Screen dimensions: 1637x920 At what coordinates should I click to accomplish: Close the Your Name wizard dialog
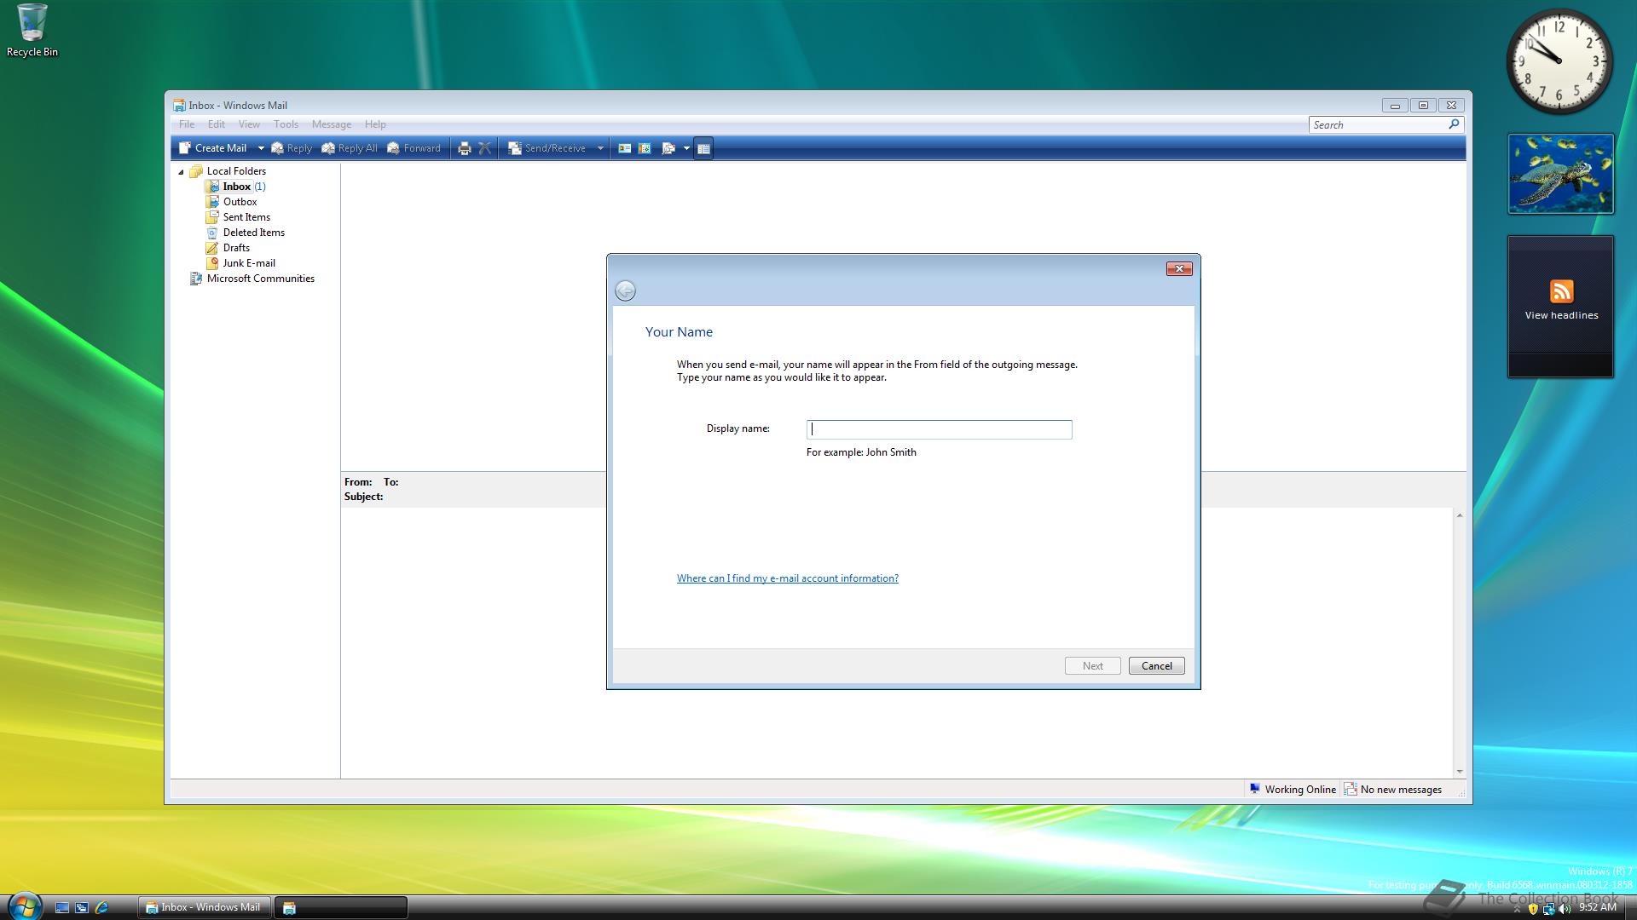click(x=1179, y=269)
